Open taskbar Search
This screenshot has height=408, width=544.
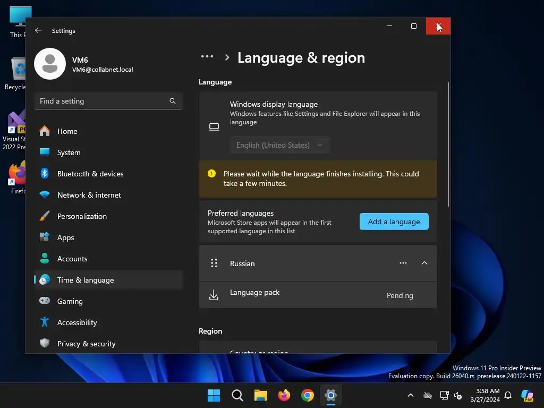(x=237, y=395)
